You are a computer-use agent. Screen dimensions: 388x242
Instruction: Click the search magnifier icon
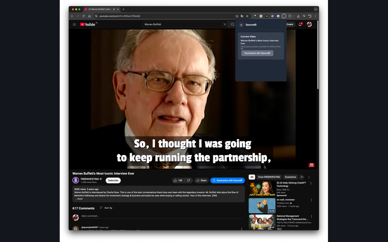click(232, 25)
